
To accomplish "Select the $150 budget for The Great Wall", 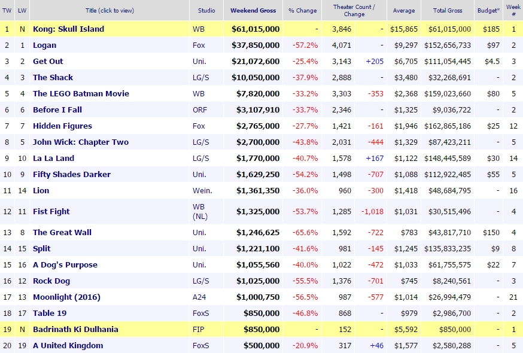I will [491, 233].
